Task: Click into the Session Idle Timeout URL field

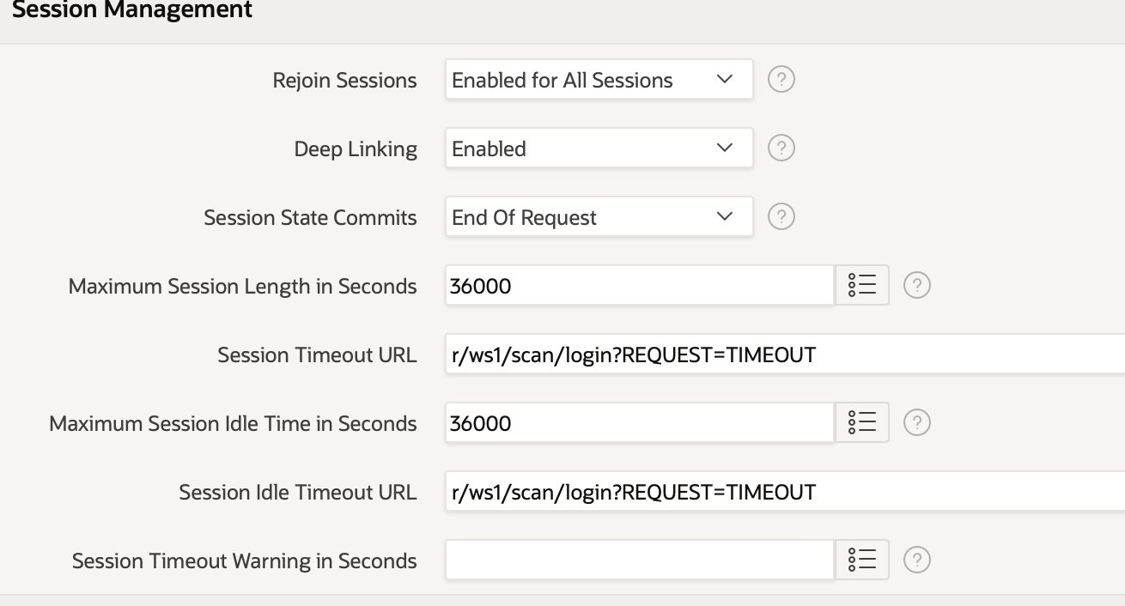Action: pyautogui.click(x=785, y=492)
